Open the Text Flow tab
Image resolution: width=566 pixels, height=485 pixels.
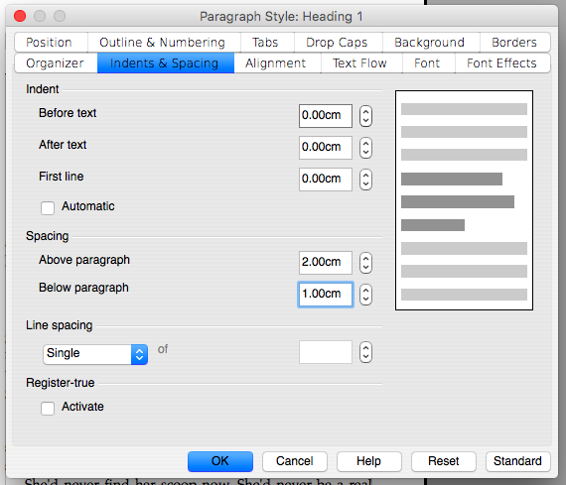pos(359,63)
